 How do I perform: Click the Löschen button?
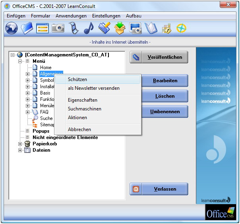coord(165,96)
